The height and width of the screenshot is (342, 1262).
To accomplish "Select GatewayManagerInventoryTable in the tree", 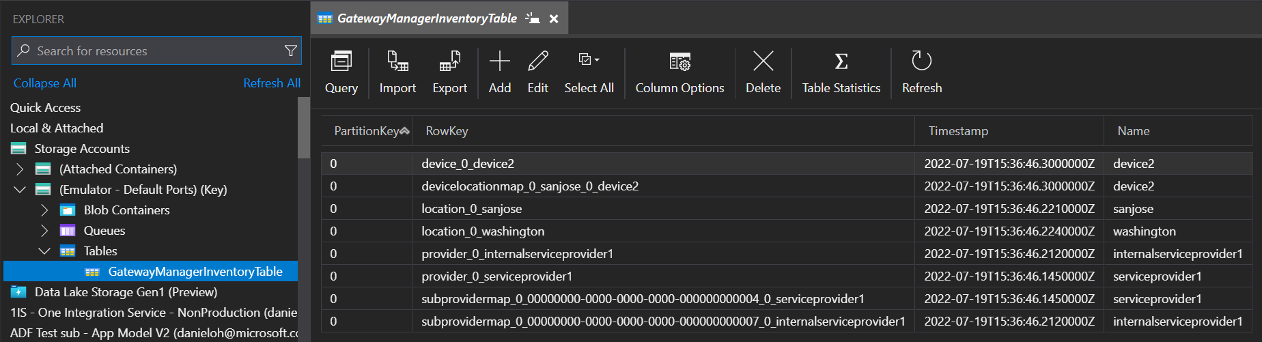I will click(x=150, y=271).
